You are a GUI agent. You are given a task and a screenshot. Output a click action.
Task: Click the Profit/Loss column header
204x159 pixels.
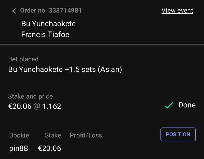click(x=86, y=135)
